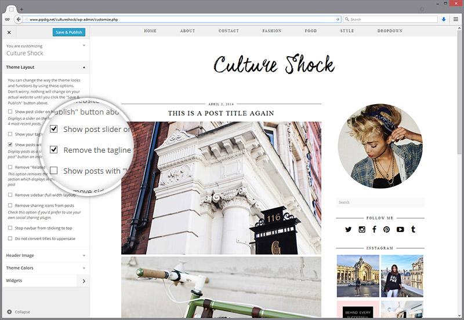Open the CONTACT menu item
Image resolution: width=464 pixels, height=320 pixels.
click(229, 31)
